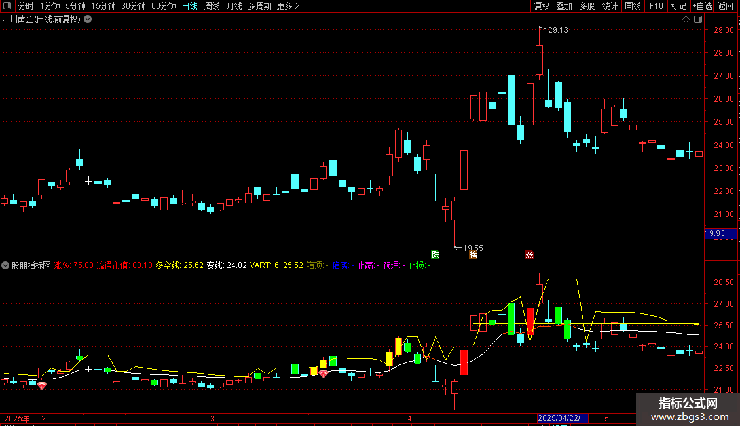Select the 1分钟 period tab
Image resolution: width=740 pixels, height=426 pixels.
point(50,6)
